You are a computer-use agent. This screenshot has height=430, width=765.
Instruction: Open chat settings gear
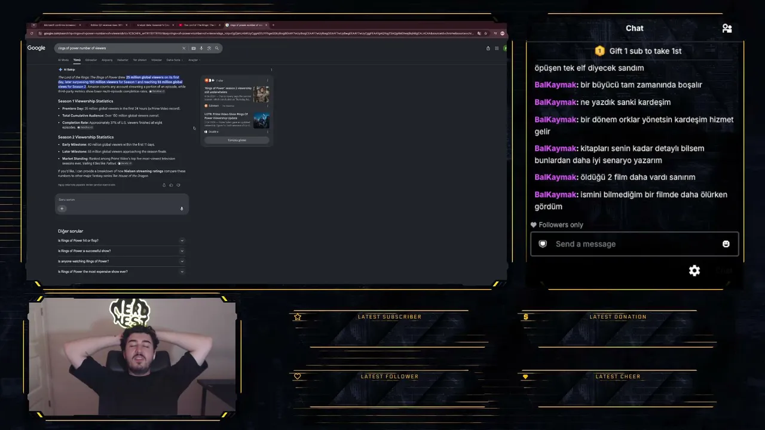(x=694, y=271)
